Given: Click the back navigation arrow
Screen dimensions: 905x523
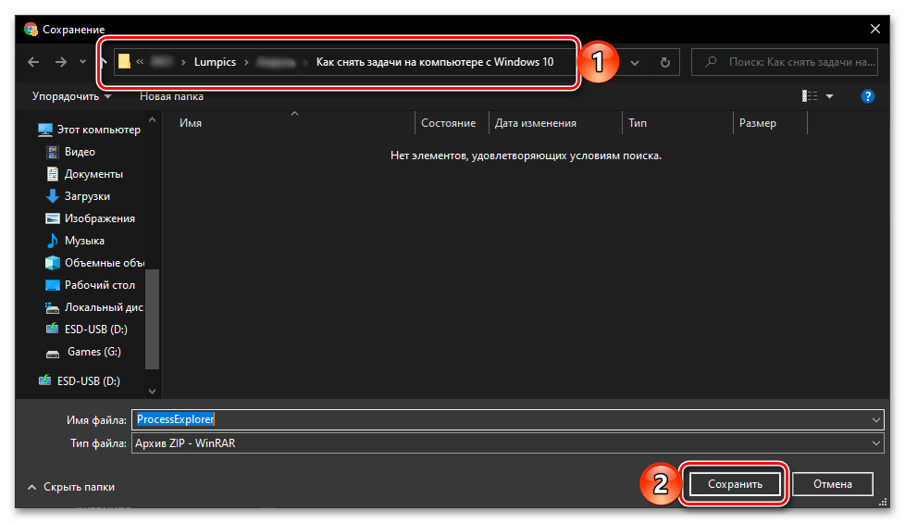Looking at the screenshot, I should pos(33,63).
